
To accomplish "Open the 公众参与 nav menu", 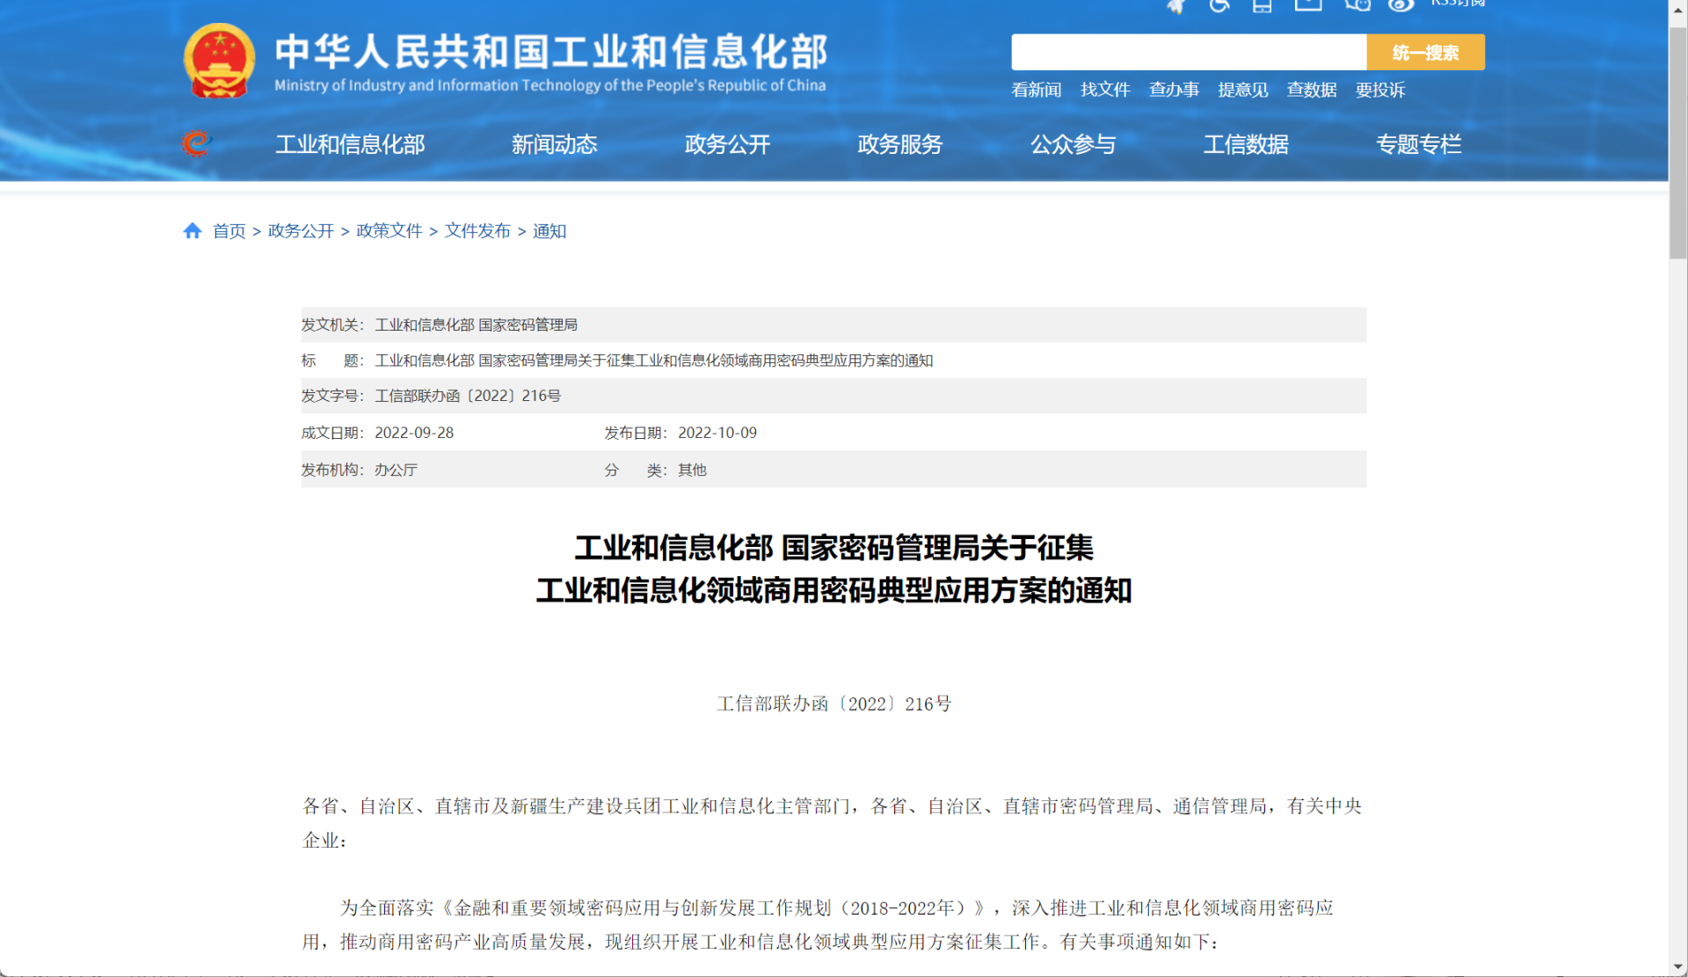I will tap(1073, 144).
